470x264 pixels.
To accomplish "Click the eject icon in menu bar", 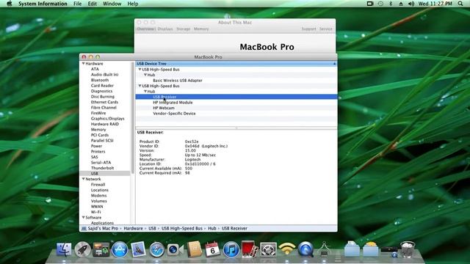I will 401,4.
